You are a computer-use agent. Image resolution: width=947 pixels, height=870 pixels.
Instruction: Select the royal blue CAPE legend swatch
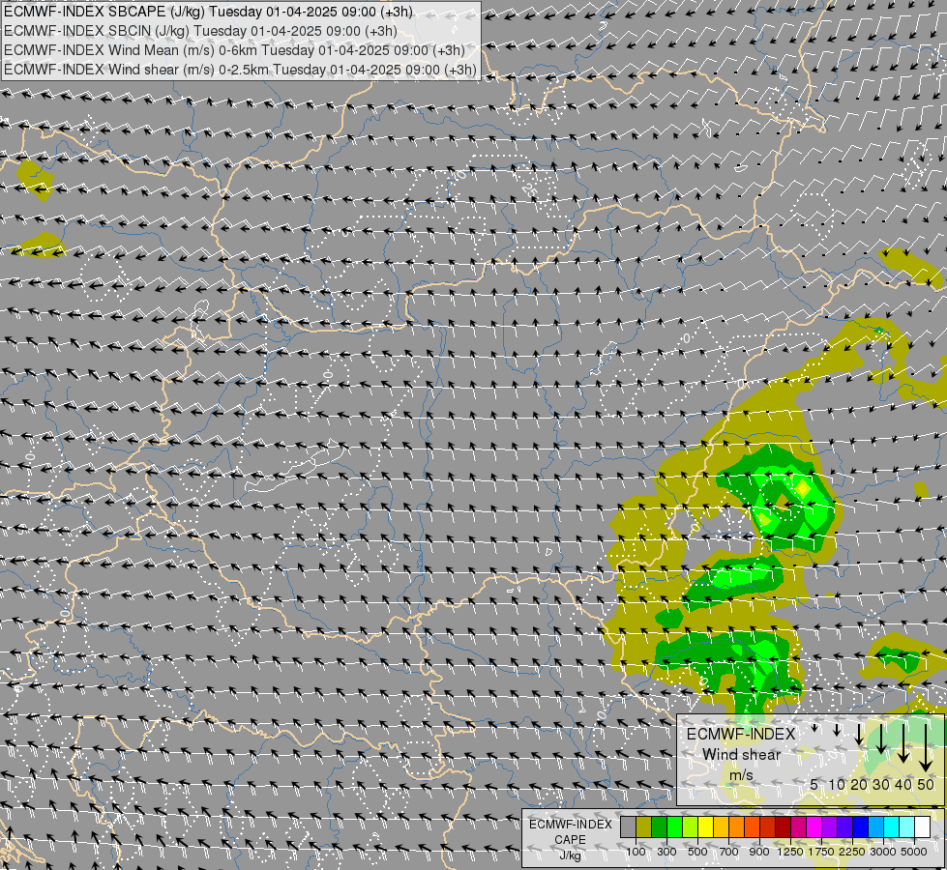pyautogui.click(x=861, y=826)
